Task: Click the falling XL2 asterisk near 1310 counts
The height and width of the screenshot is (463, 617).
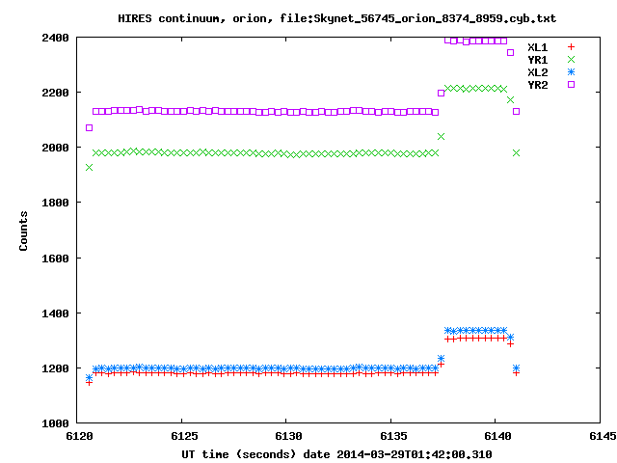Action: click(x=510, y=337)
